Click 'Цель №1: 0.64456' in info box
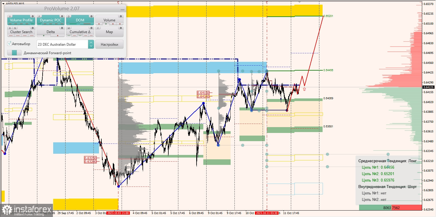 point(378,168)
